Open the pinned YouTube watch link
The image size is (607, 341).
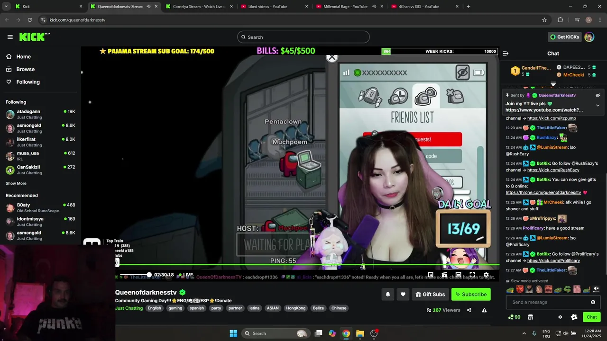pyautogui.click(x=544, y=110)
